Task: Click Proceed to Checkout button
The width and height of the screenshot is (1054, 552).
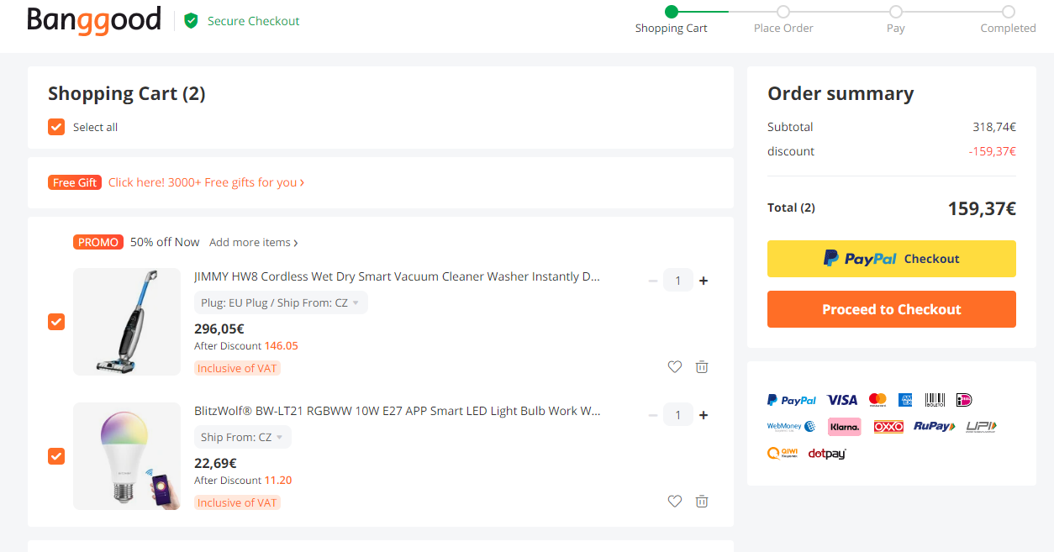Action: (892, 309)
